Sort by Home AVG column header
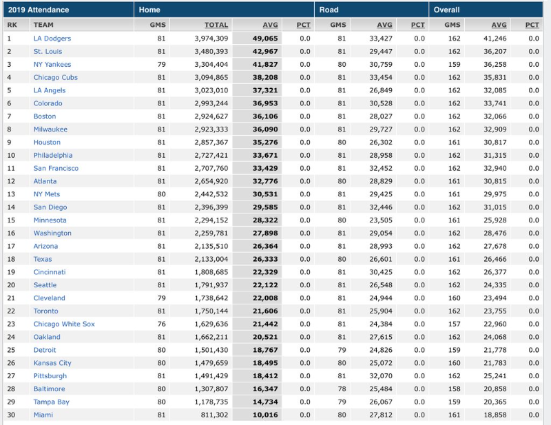This screenshot has height=425, width=551. (x=270, y=25)
